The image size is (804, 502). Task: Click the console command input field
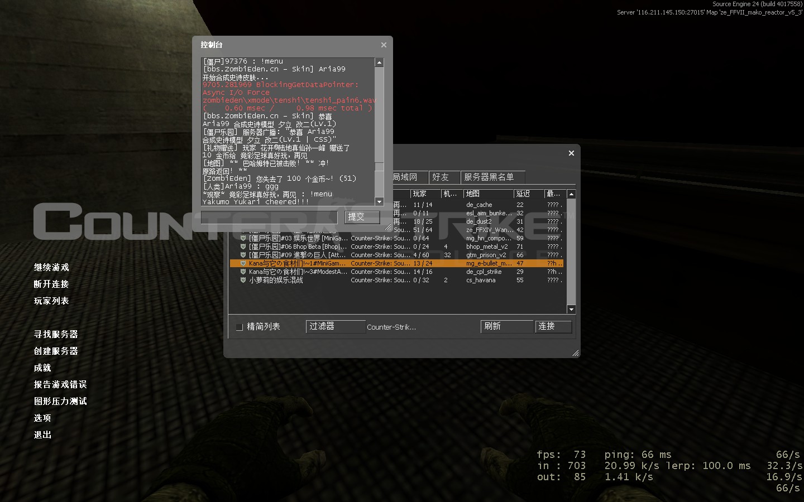tap(270, 217)
